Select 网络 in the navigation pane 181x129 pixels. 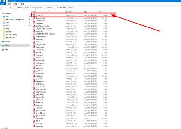point(6,50)
